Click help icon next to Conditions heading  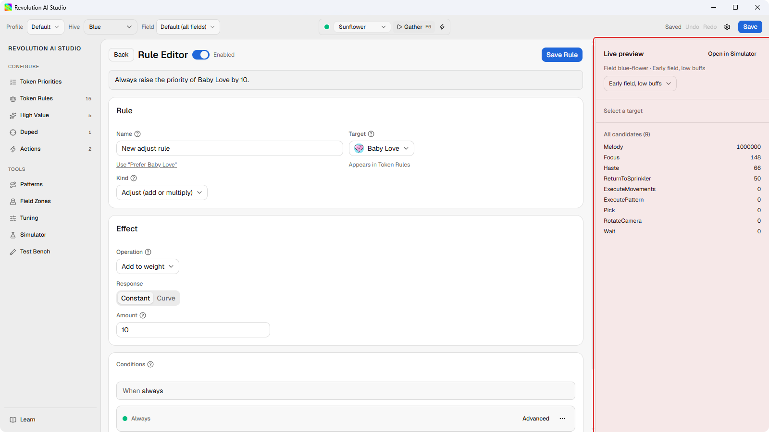click(x=150, y=364)
